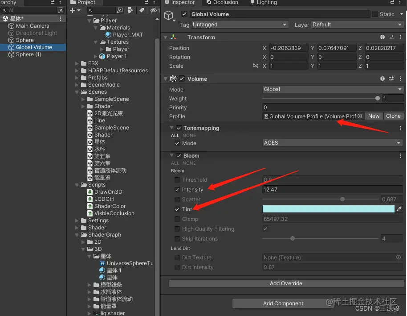Select UniverseSphereTu shader graph asset

(126, 263)
